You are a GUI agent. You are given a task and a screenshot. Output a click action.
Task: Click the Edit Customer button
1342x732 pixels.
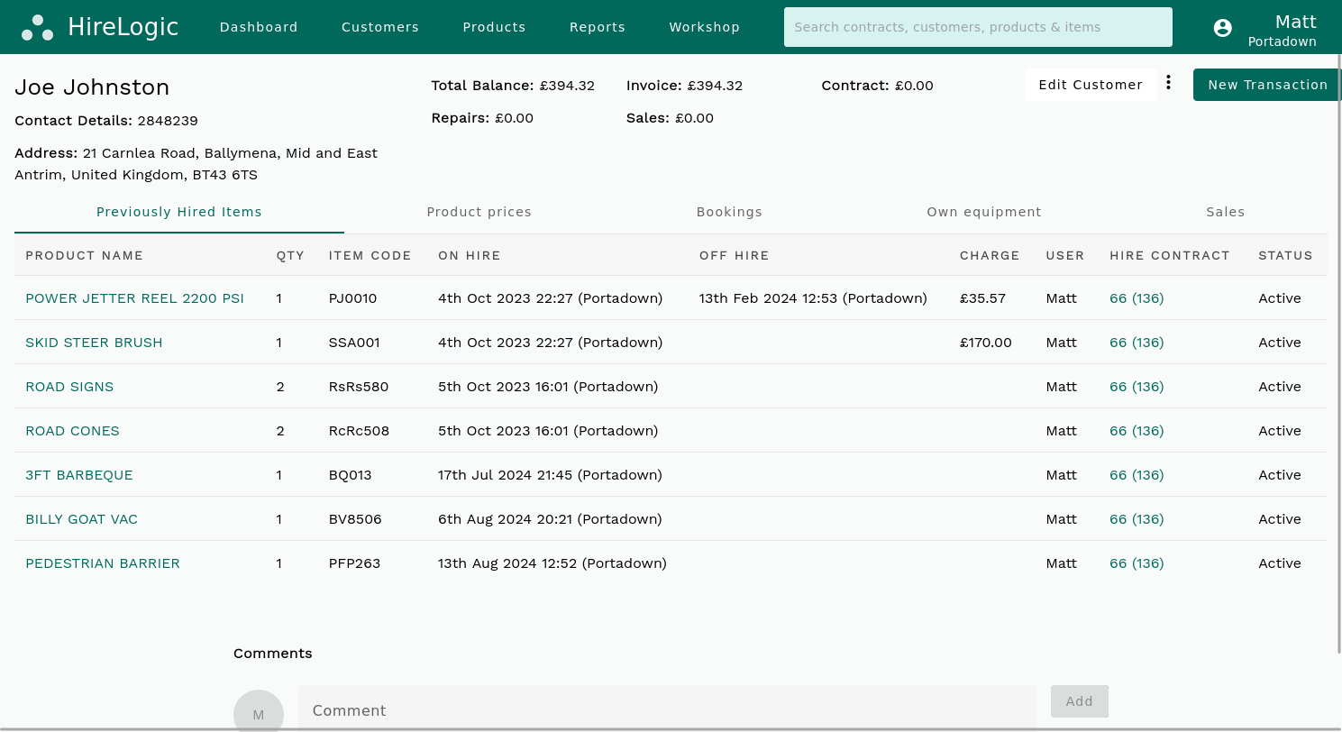tap(1091, 84)
